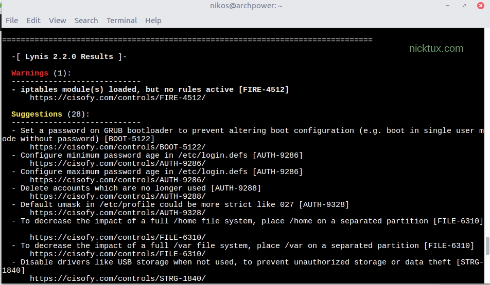Open the View menu
Viewport: 490px width, 285px height.
[x=58, y=21]
